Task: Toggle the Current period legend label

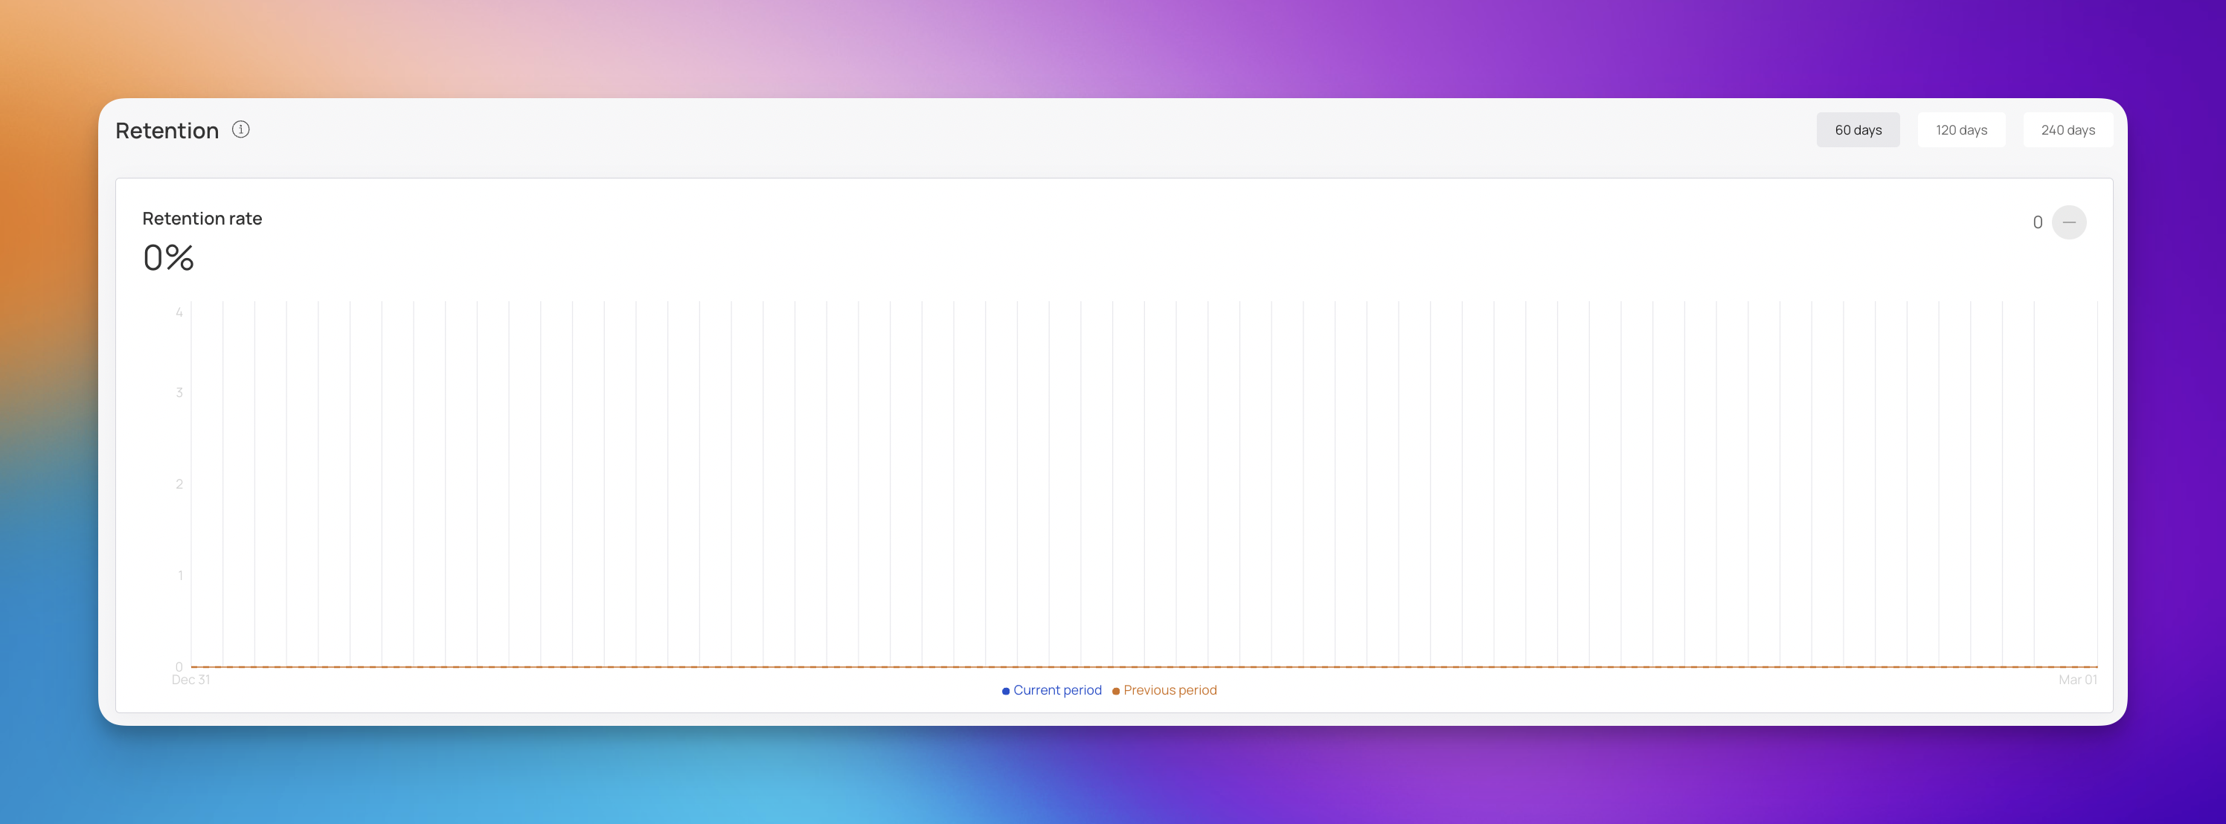Action: 1057,690
